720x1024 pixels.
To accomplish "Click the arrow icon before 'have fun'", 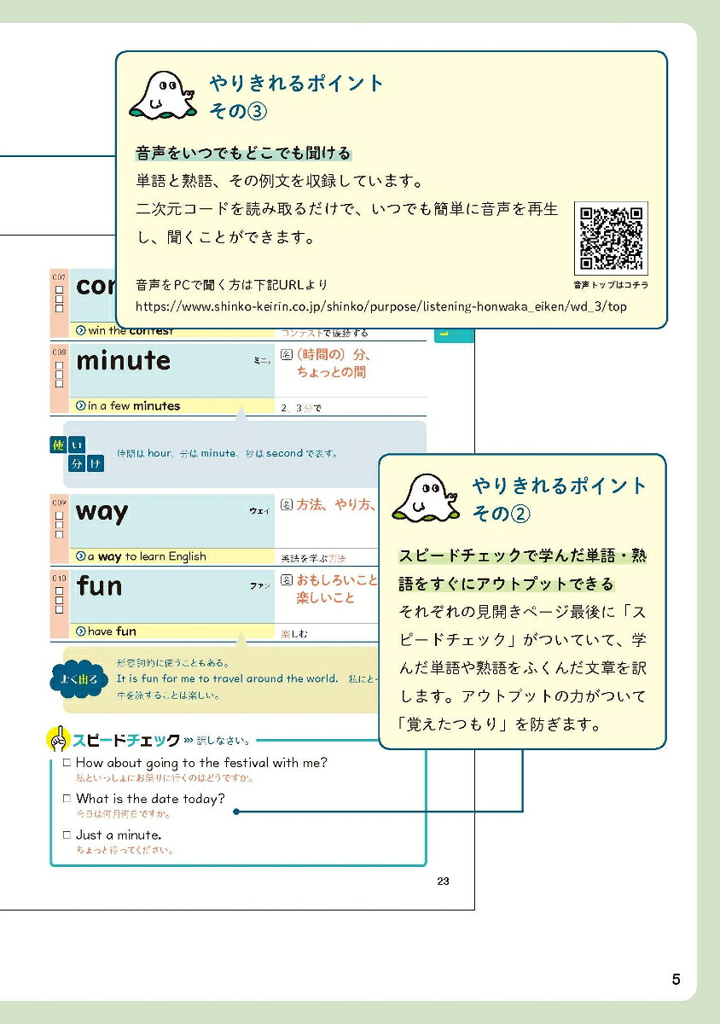I will pos(80,631).
